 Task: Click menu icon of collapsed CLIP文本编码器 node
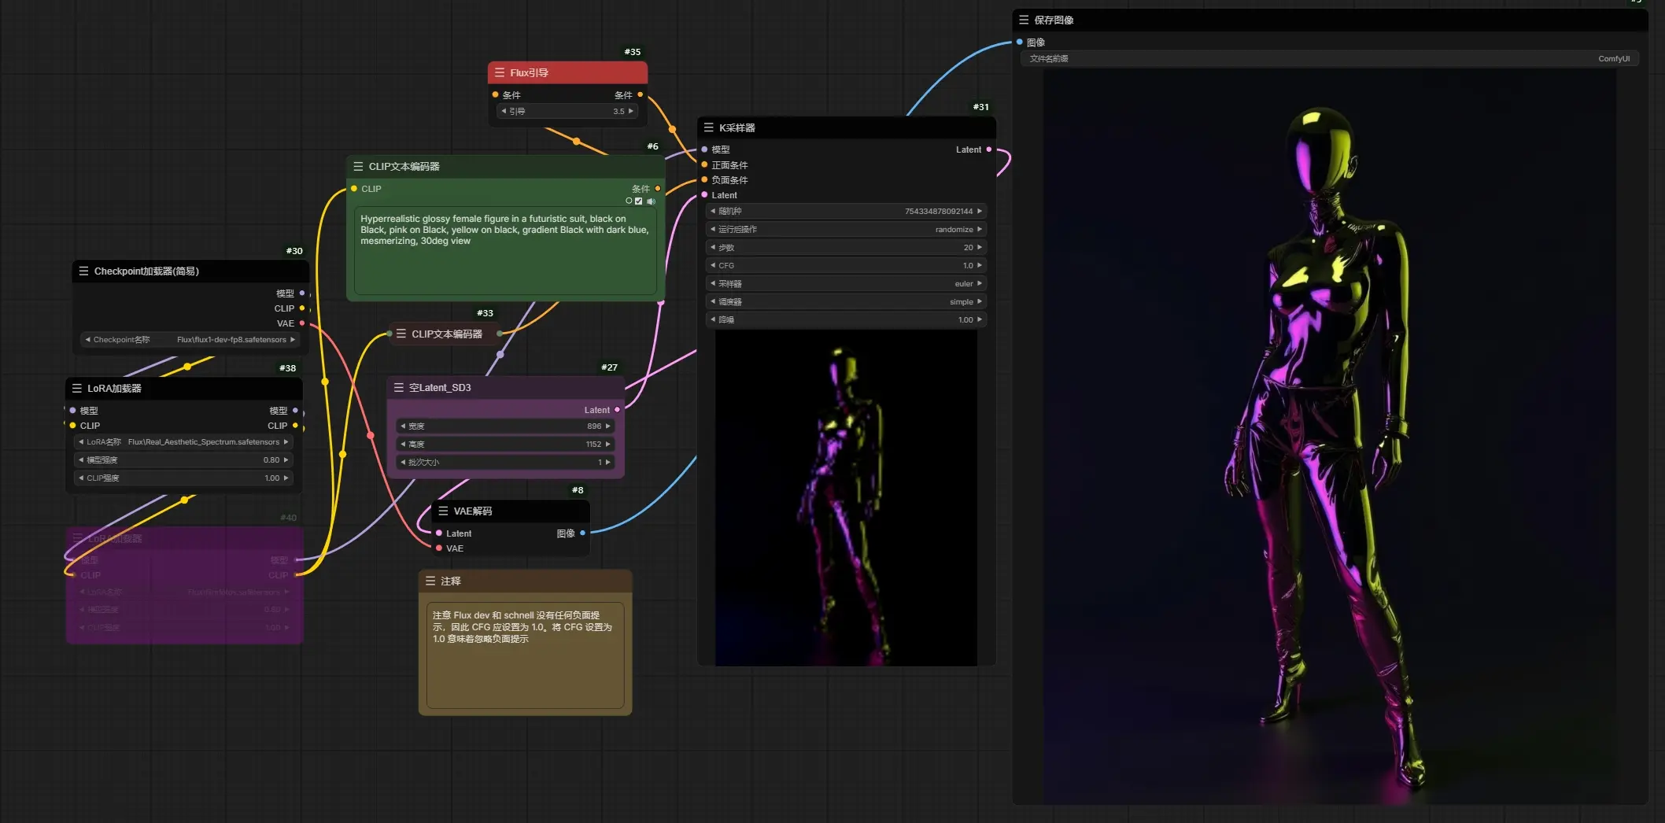point(401,334)
